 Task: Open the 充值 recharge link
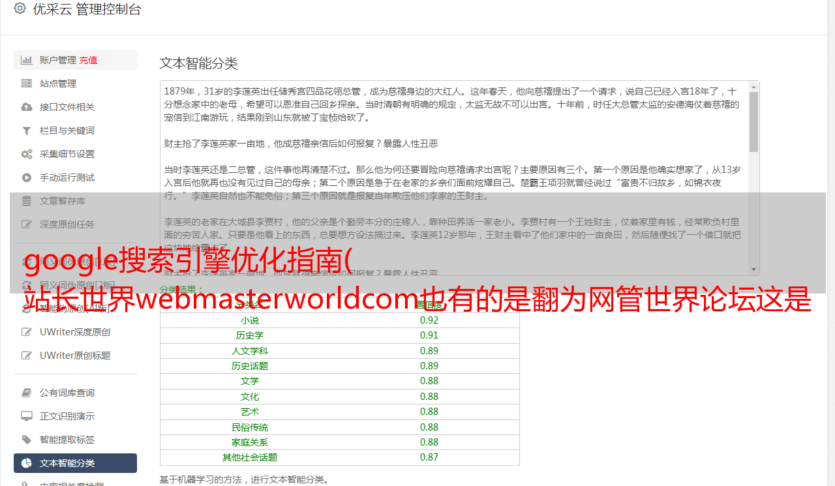(88, 60)
